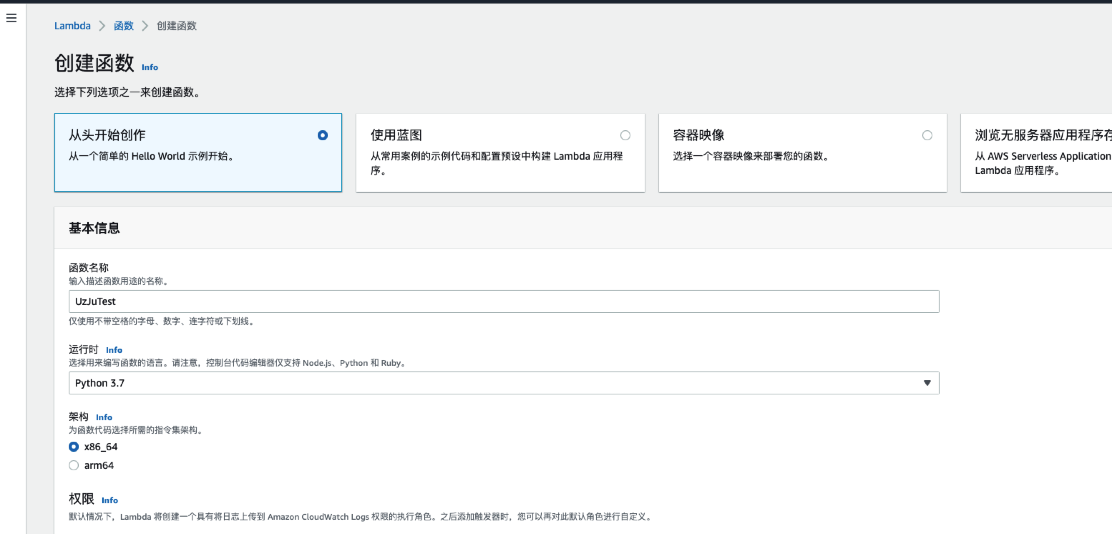
Task: Click the 函数名称 input field
Action: (503, 301)
